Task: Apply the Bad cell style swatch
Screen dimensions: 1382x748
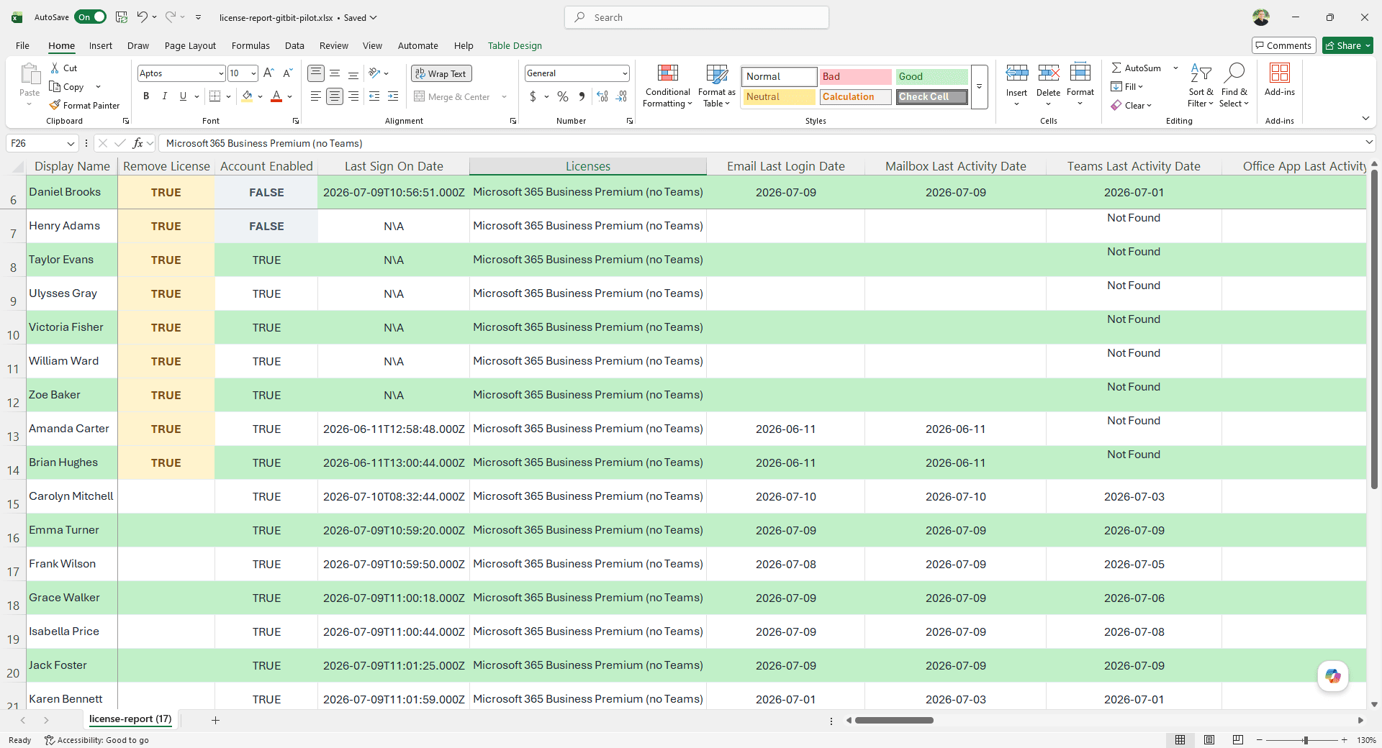Action: [855, 76]
